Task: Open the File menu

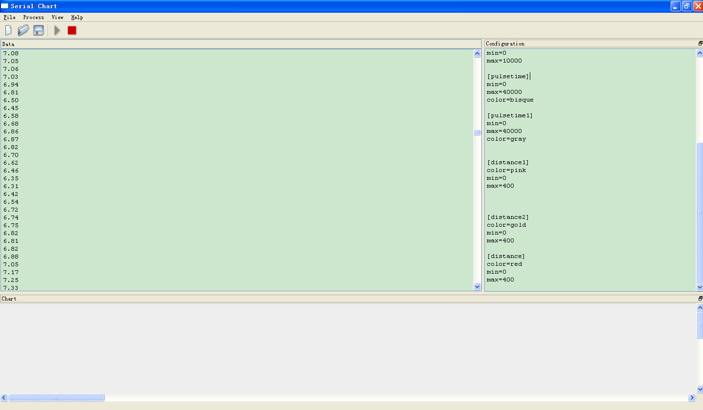Action: click(9, 17)
